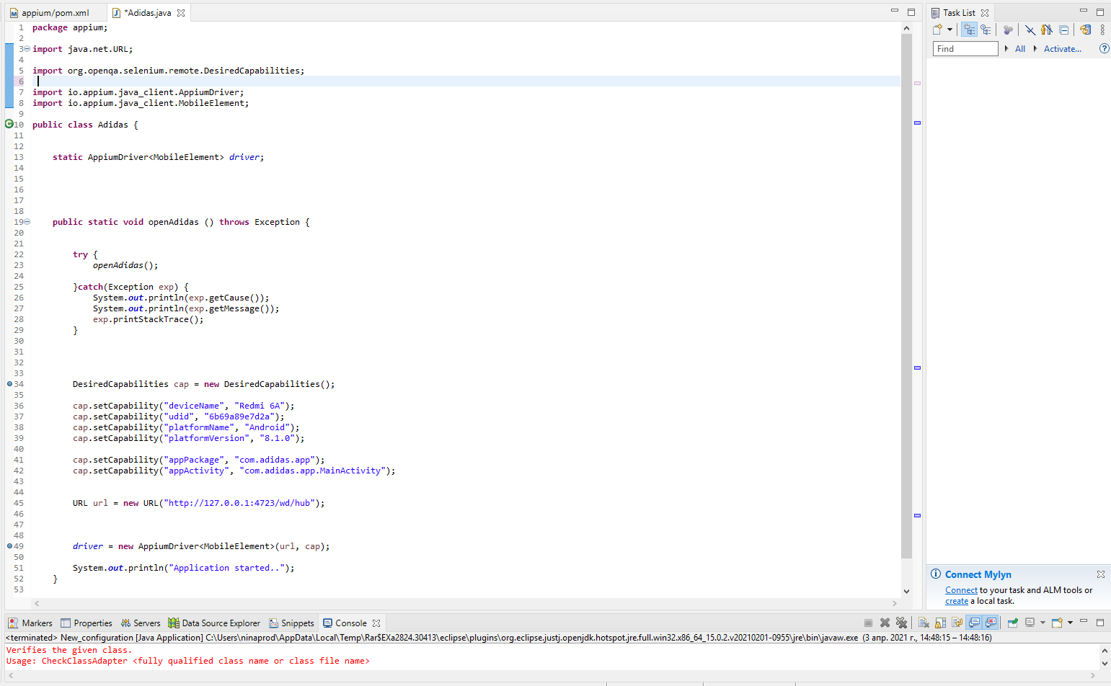The height and width of the screenshot is (686, 1111).
Task: Remove all terminated launches in Console
Action: pyautogui.click(x=901, y=623)
